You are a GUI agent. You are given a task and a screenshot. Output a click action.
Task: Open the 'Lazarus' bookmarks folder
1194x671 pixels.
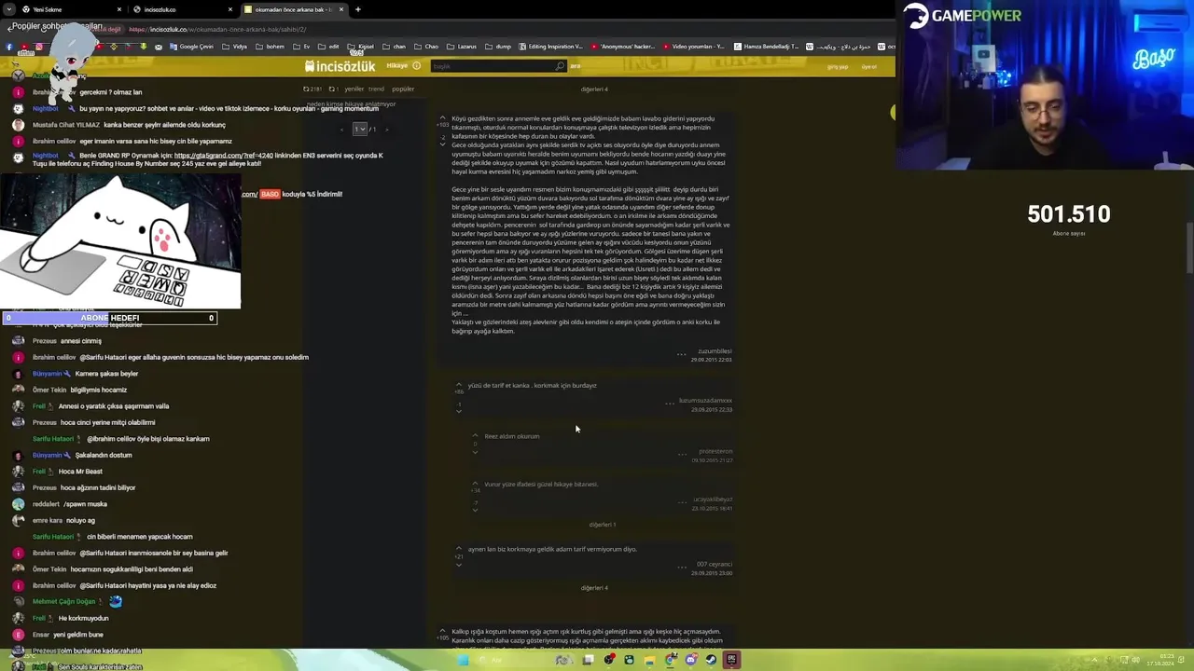(461, 47)
